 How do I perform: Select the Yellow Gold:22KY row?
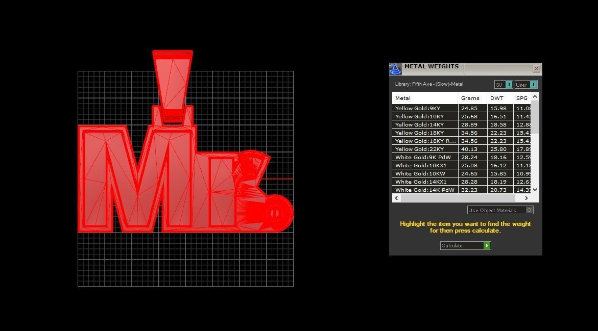pos(462,149)
